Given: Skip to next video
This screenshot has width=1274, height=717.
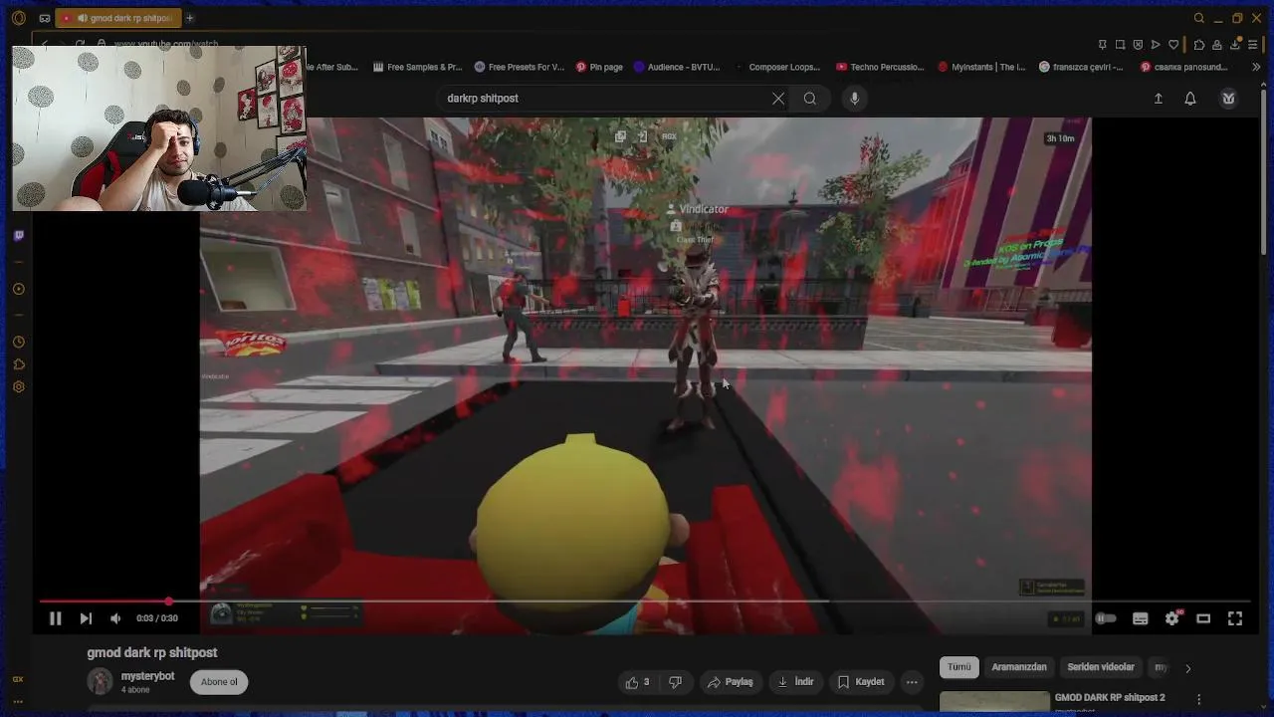Looking at the screenshot, I should tap(86, 618).
